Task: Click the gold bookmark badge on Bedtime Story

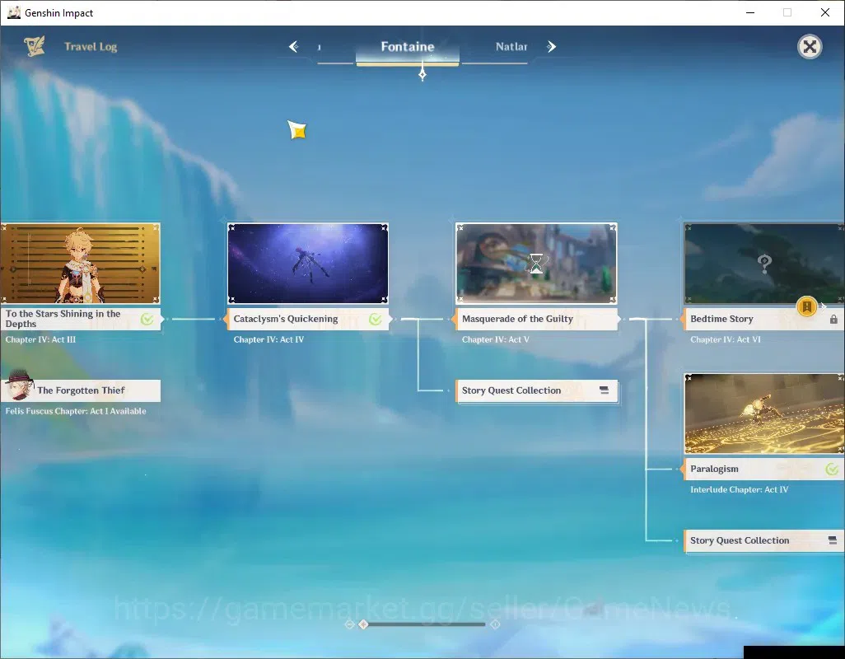Action: [807, 306]
